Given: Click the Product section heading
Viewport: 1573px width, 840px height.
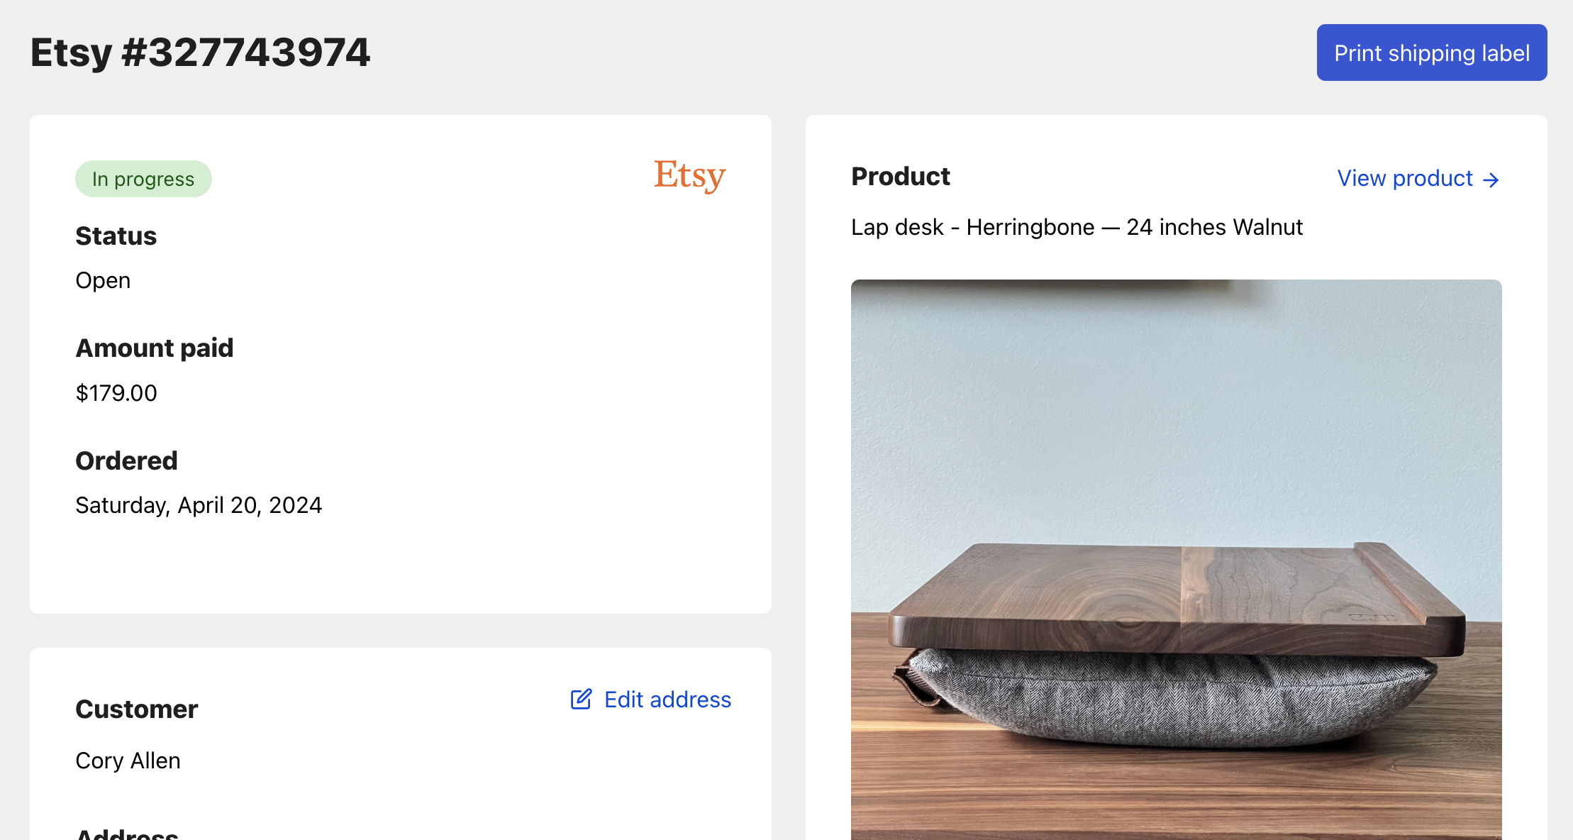Looking at the screenshot, I should coord(900,176).
